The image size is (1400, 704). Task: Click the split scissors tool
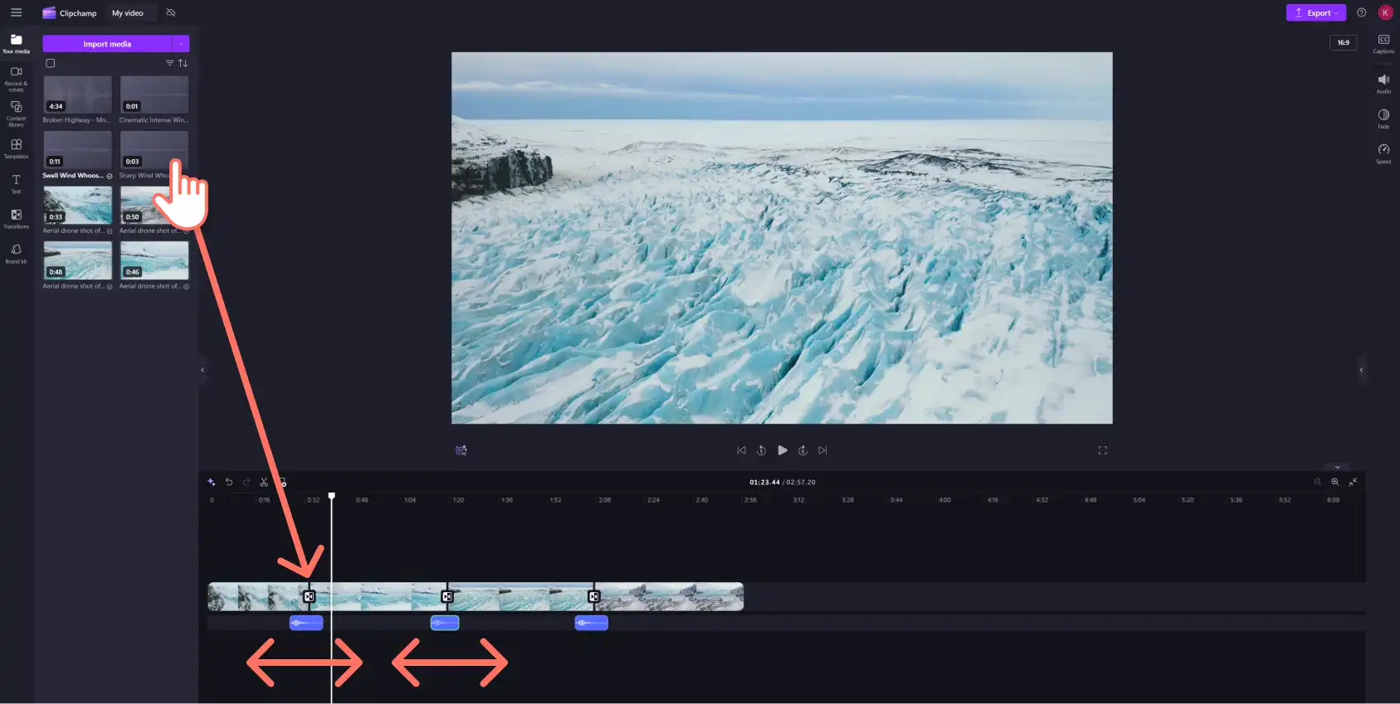[264, 482]
